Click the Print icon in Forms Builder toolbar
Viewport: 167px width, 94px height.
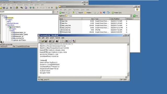pyautogui.click(x=7, y=8)
